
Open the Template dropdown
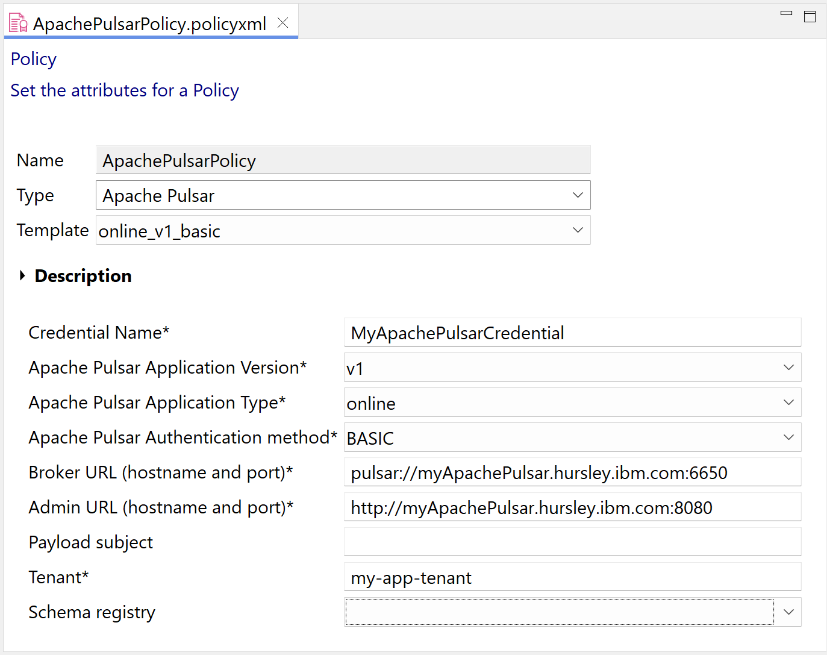343,230
